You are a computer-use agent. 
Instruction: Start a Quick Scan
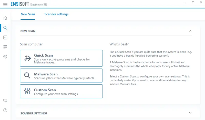61,58
